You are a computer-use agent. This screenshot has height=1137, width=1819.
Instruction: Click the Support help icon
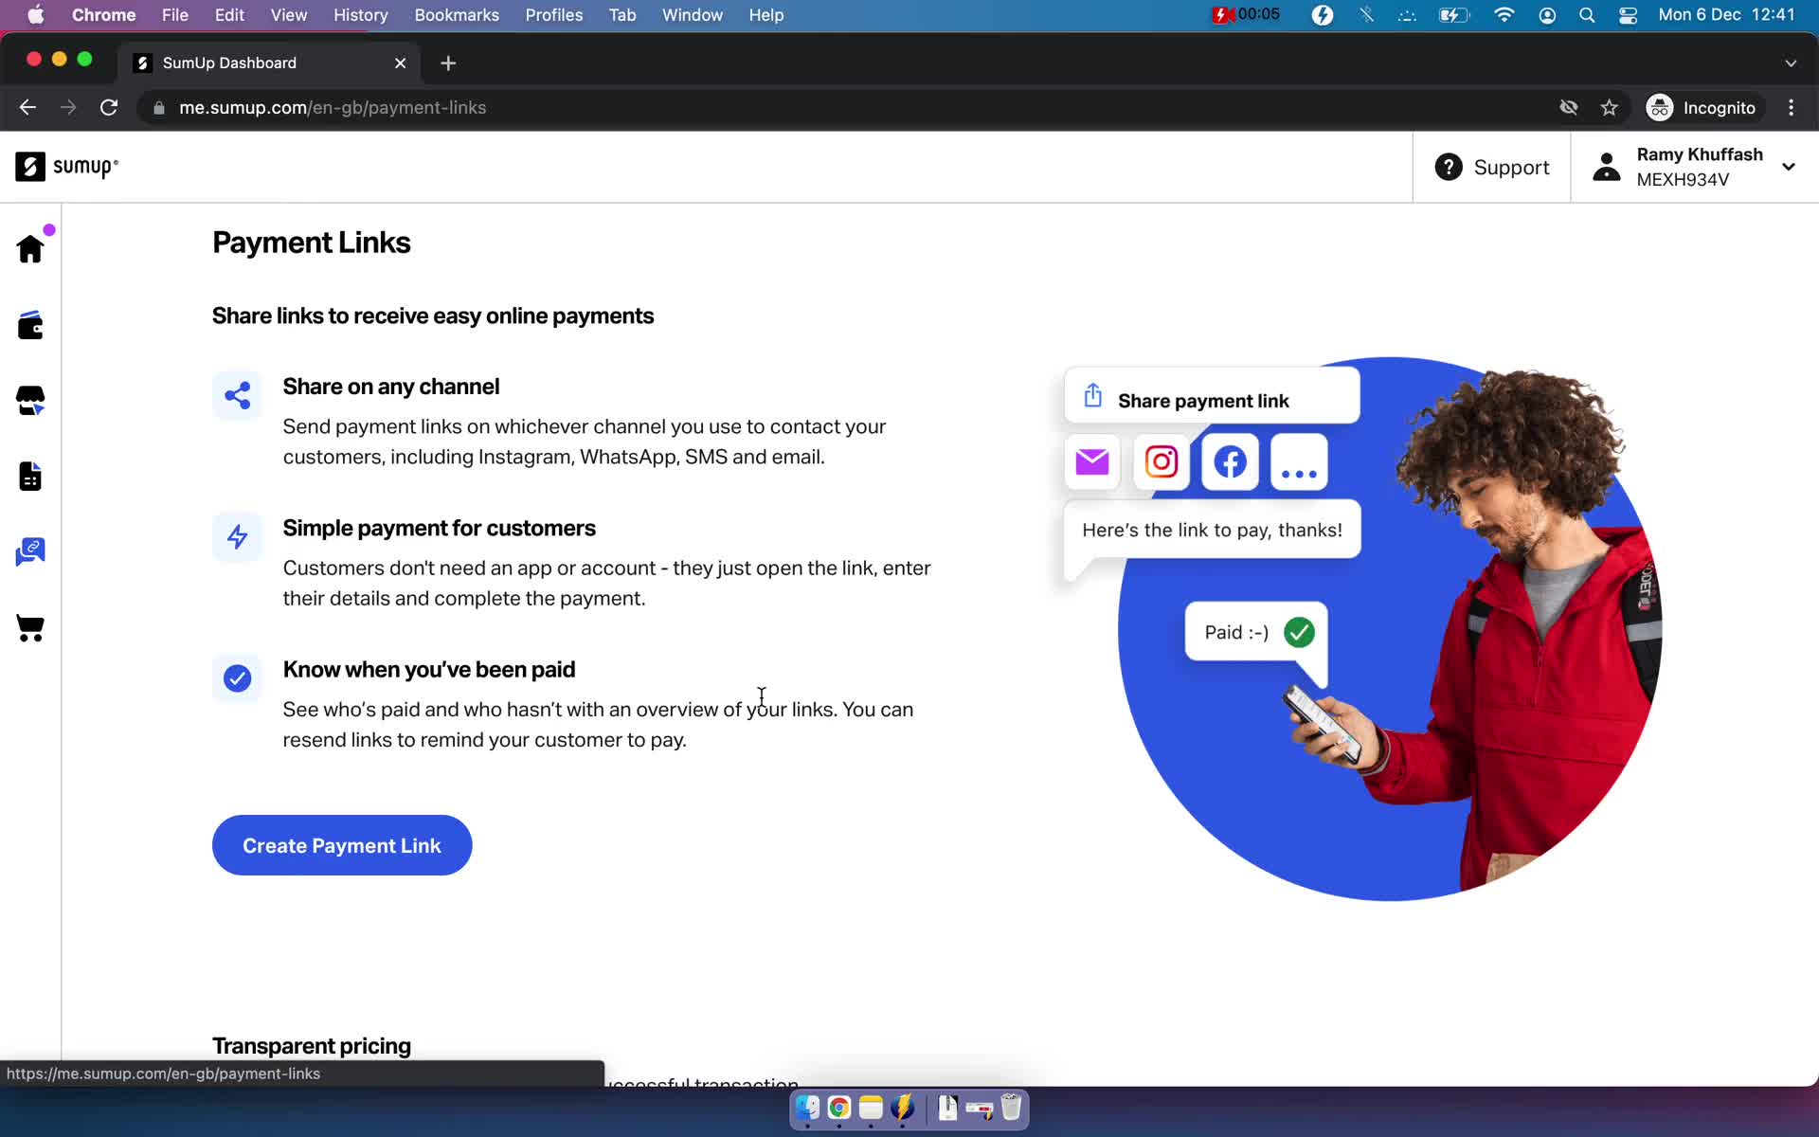pyautogui.click(x=1449, y=165)
